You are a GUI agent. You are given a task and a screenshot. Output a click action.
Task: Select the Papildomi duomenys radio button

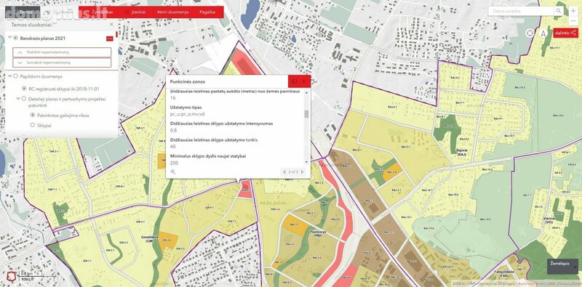pyautogui.click(x=15, y=76)
